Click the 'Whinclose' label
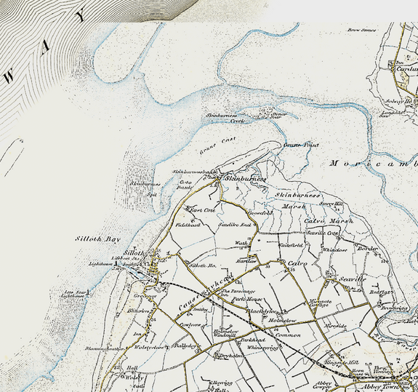This screenshot has width=418, height=392. (x=335, y=250)
